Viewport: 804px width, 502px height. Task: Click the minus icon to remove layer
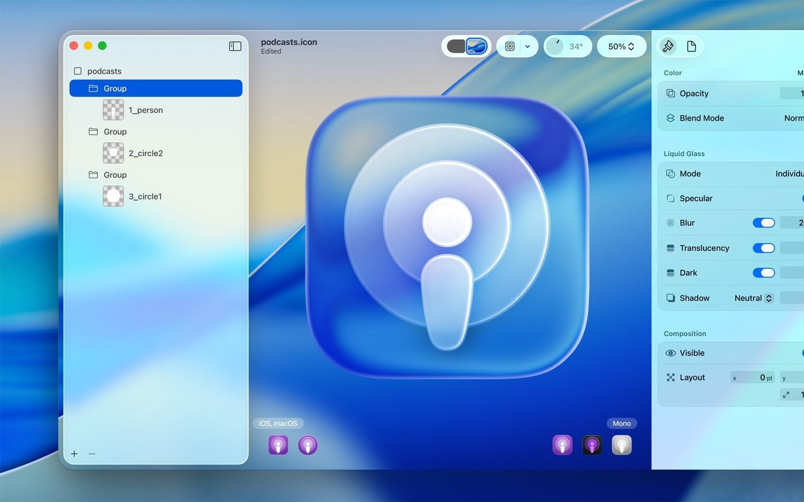pyautogui.click(x=92, y=454)
